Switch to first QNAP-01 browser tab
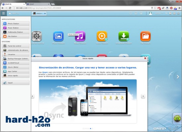 (13, 4)
